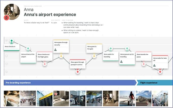Select pink marker below checks out flight gates
Image resolution: width=173 pixels, height=108 pixels.
click(x=44, y=64)
